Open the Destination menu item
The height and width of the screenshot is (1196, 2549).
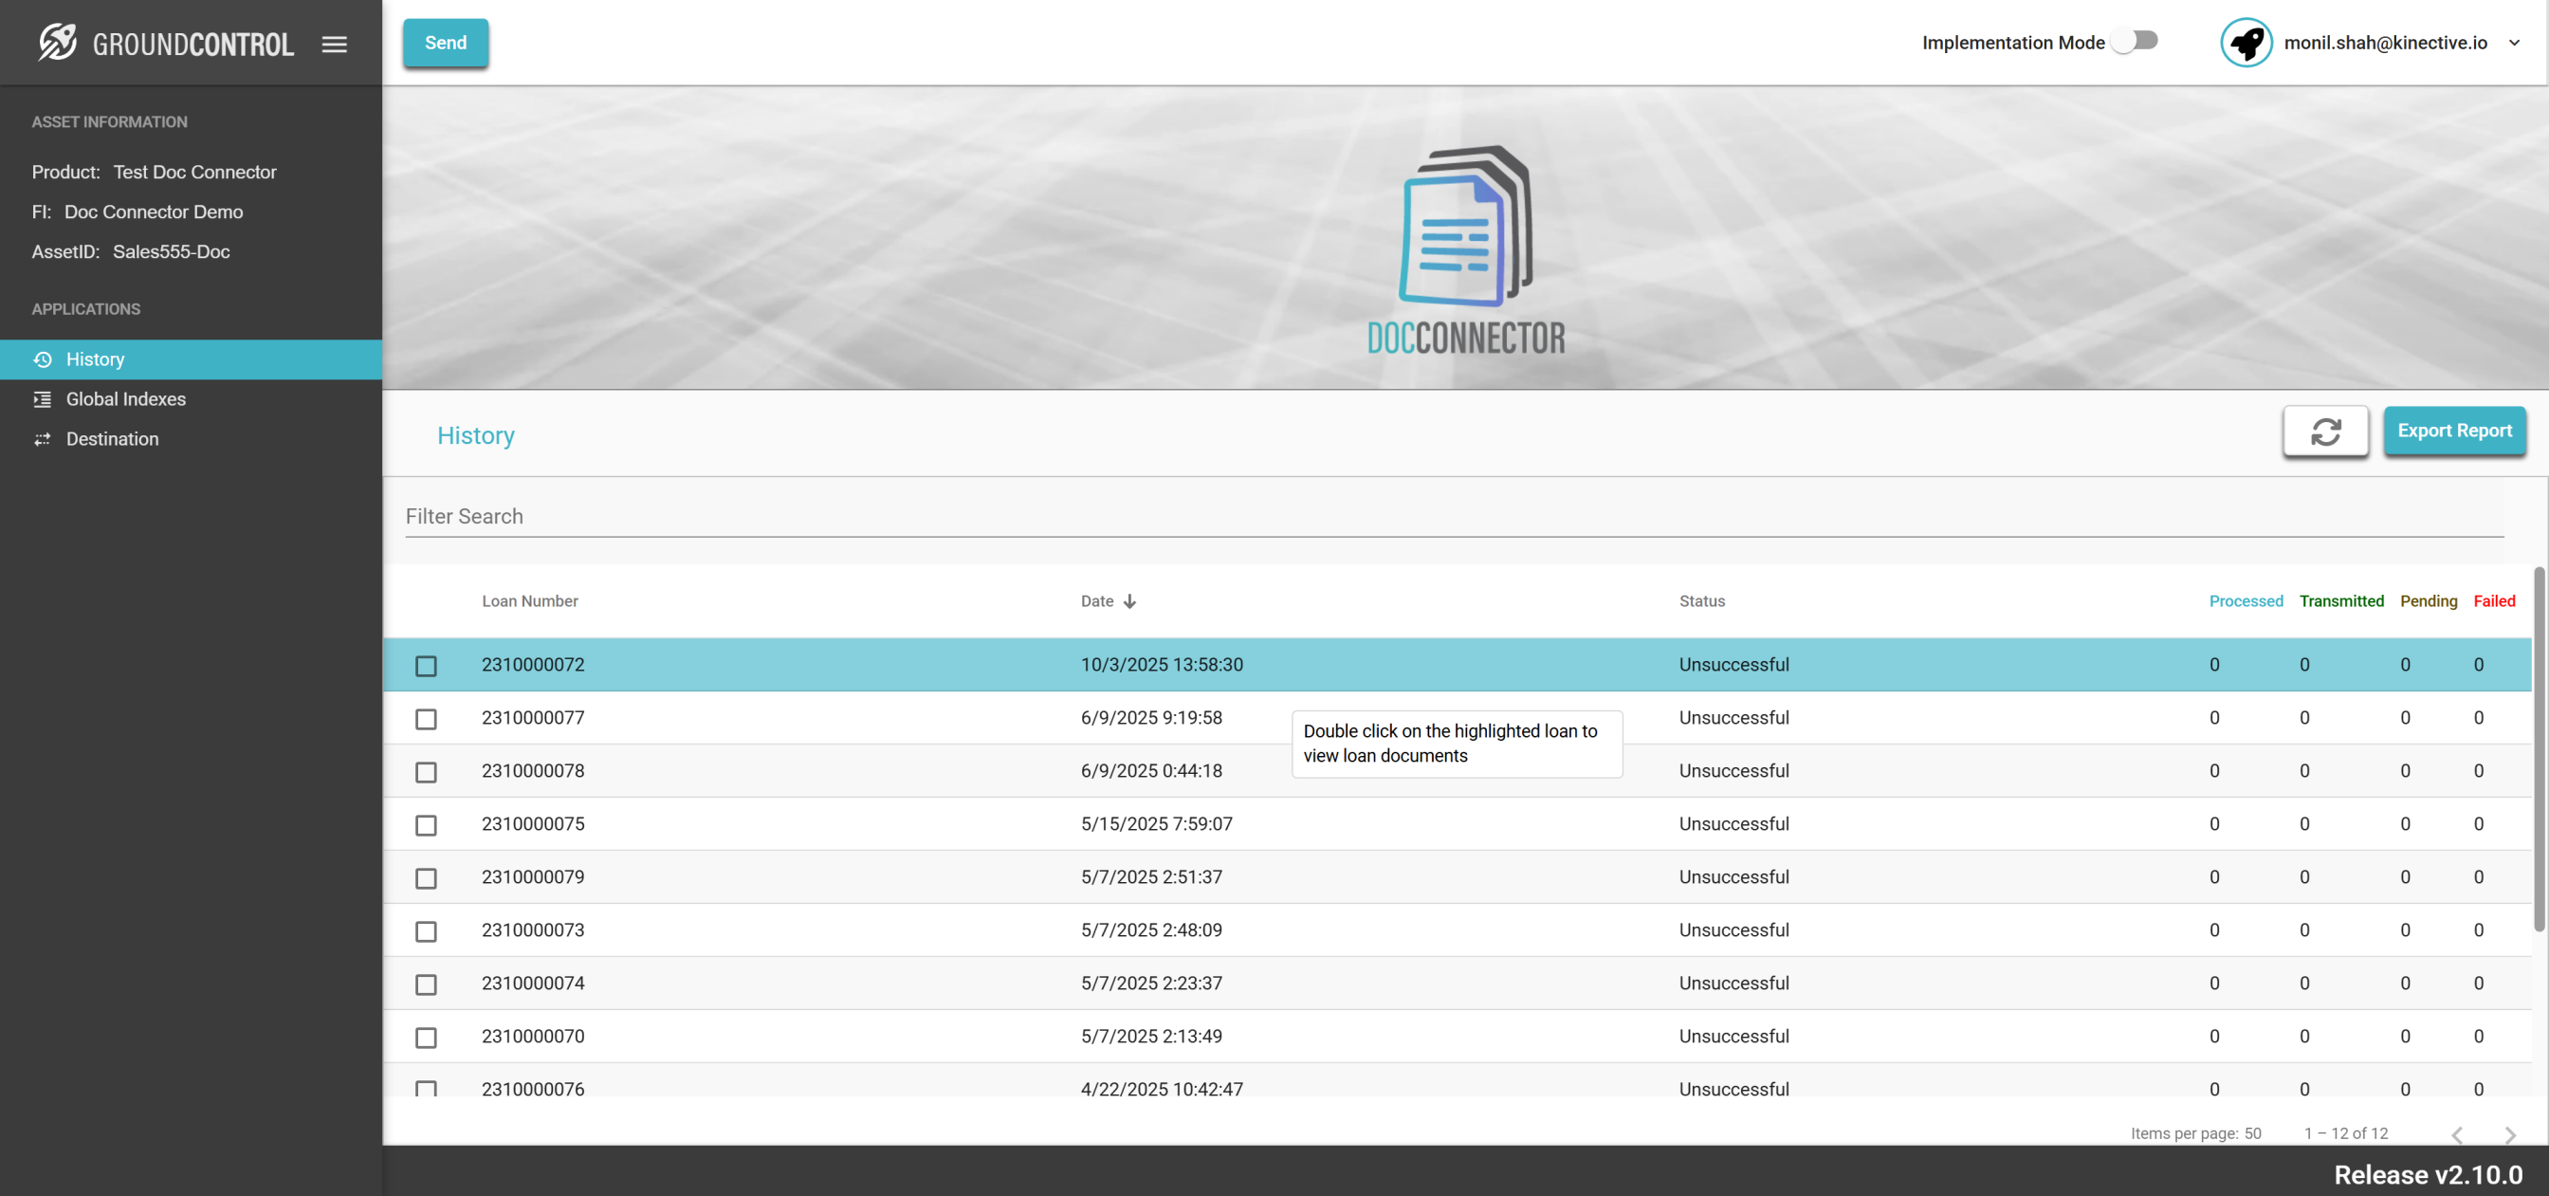(112, 438)
